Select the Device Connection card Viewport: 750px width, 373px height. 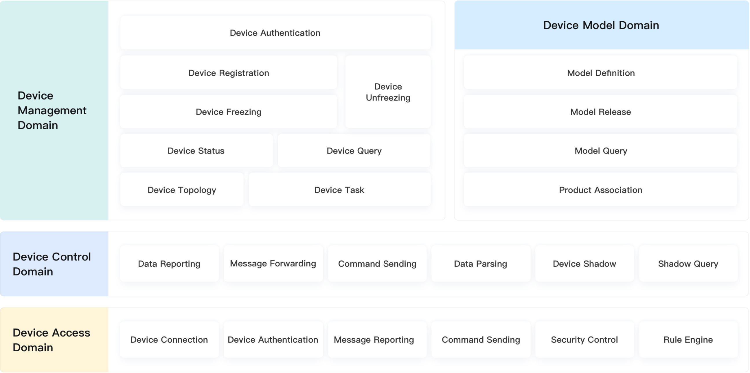169,339
